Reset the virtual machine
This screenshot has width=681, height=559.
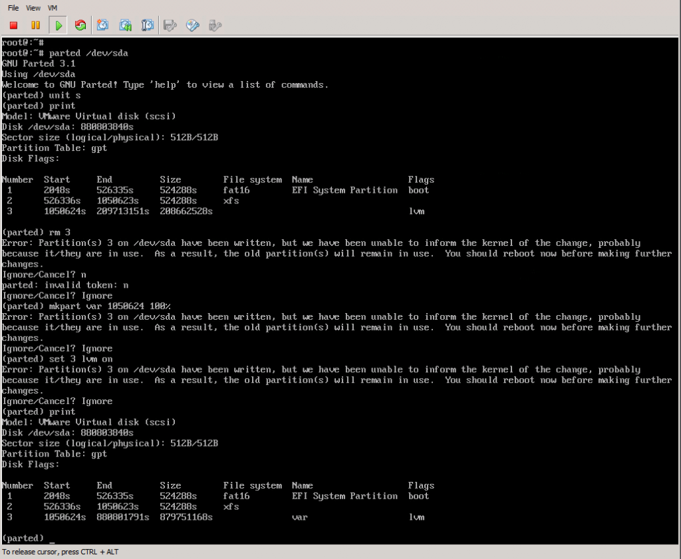coord(80,25)
